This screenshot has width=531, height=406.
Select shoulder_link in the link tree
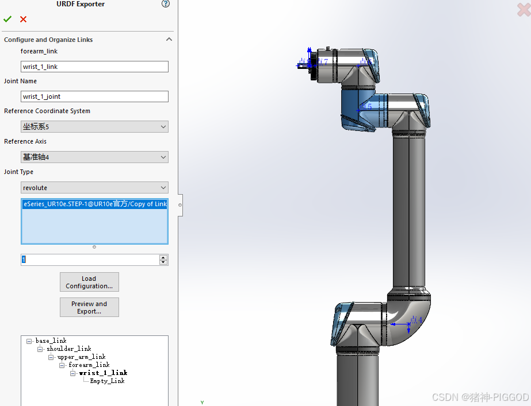[x=69, y=349]
